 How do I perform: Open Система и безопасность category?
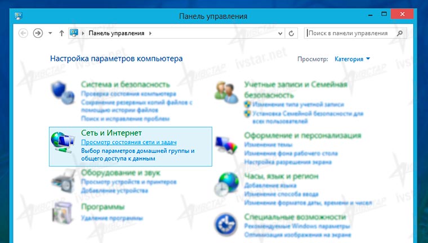tap(125, 84)
